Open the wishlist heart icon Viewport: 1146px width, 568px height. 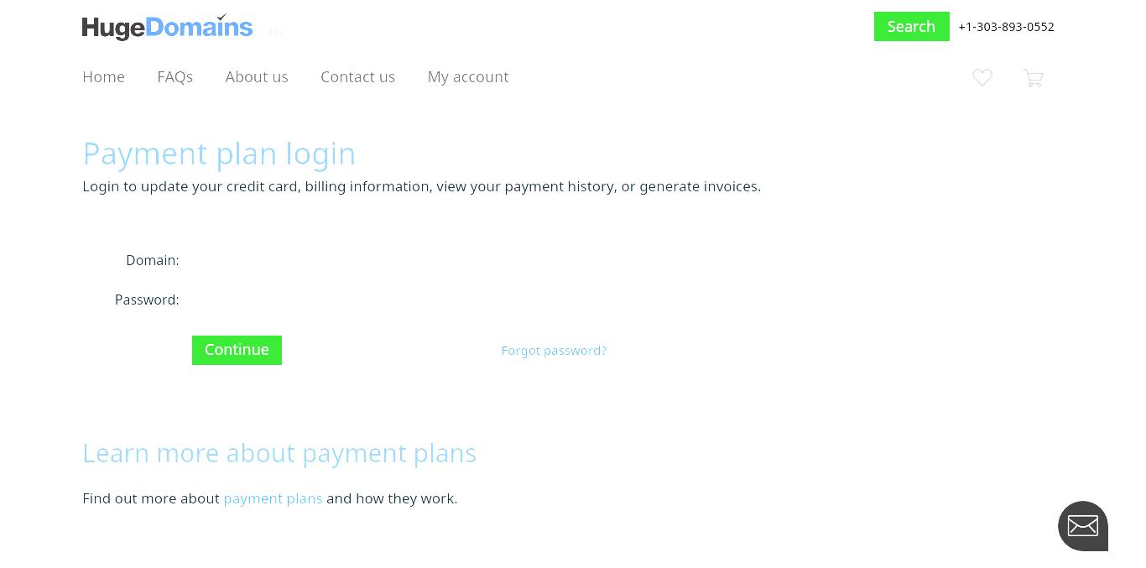tap(982, 77)
